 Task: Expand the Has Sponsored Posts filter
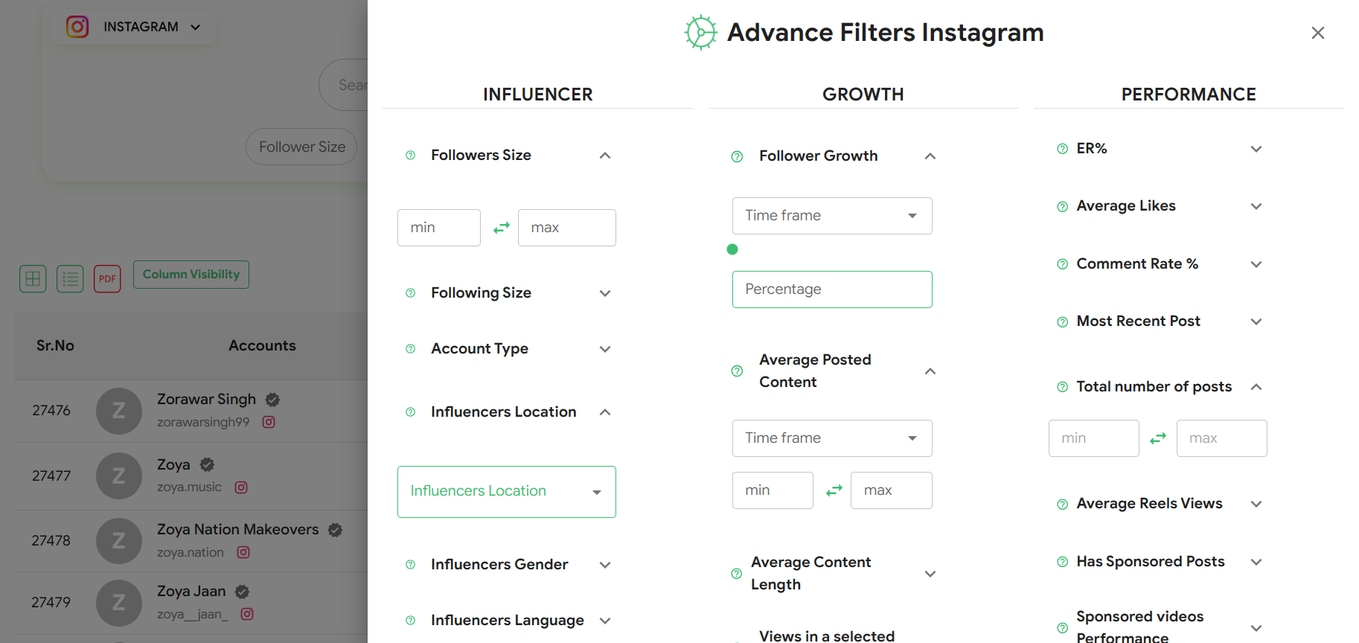coord(1256,562)
